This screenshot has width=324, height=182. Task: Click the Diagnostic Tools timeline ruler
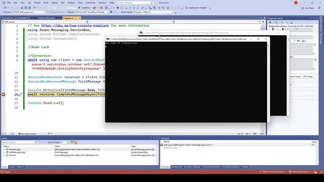coord(291,29)
